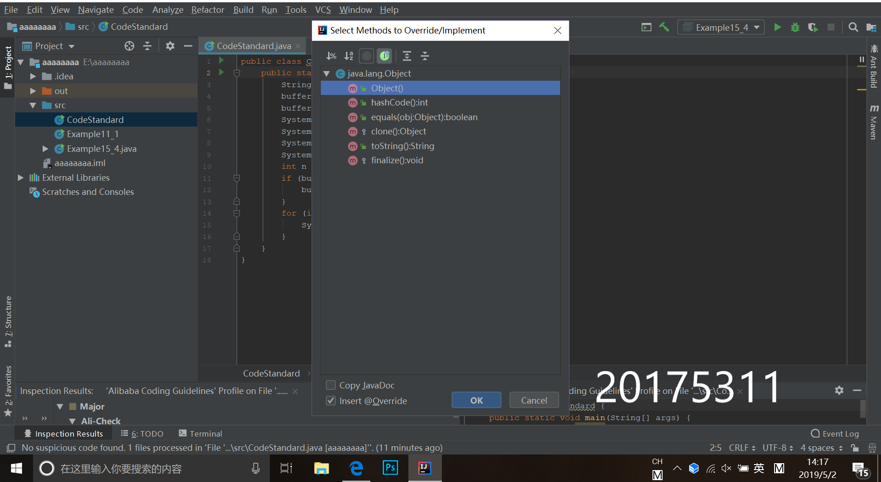Change line separator CRLF

pyautogui.click(x=742, y=448)
